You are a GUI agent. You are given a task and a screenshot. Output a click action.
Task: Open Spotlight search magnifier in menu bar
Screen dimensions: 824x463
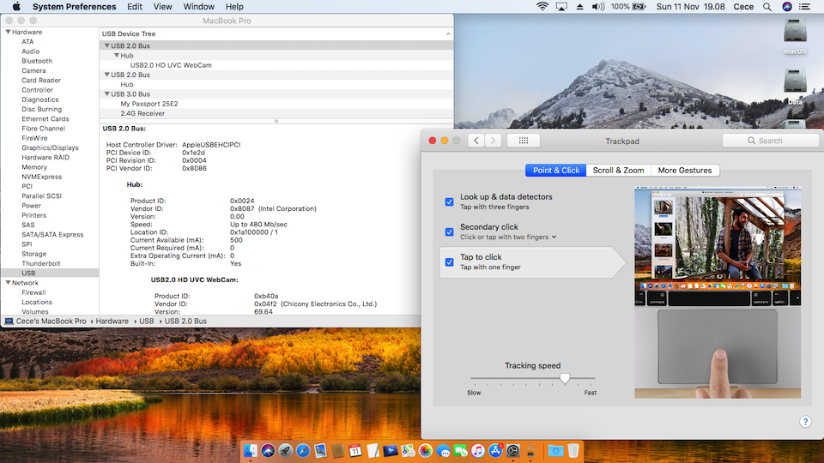click(x=767, y=6)
